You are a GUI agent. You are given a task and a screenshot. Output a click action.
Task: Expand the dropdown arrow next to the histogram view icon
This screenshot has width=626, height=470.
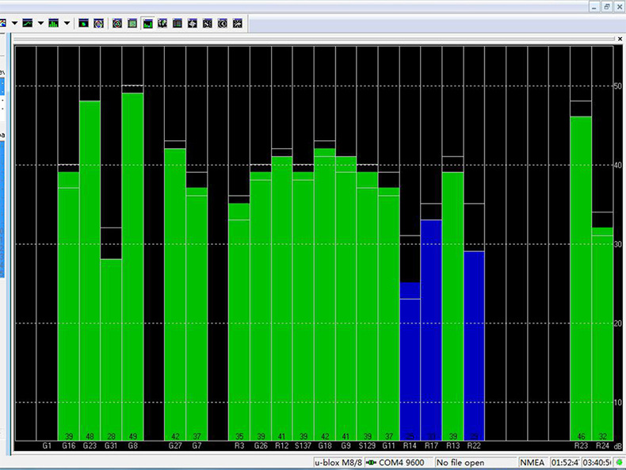[67, 23]
